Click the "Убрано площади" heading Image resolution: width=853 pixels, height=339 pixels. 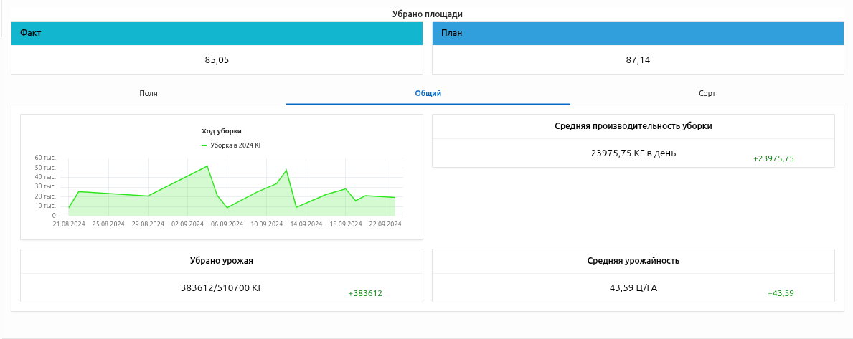[428, 14]
